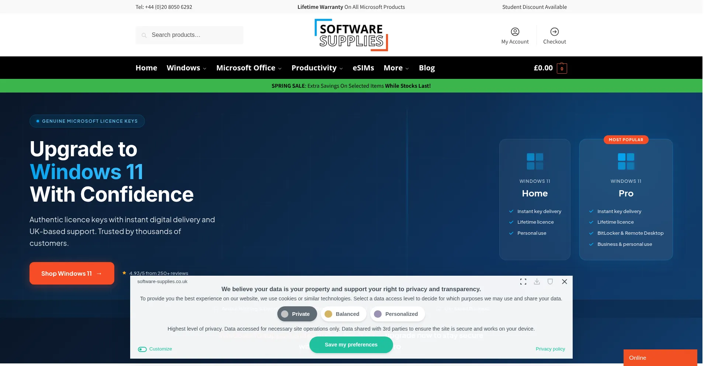Click the Genuine Microsoft Licence Keys badge
This screenshot has height=366, width=708.
(x=87, y=121)
